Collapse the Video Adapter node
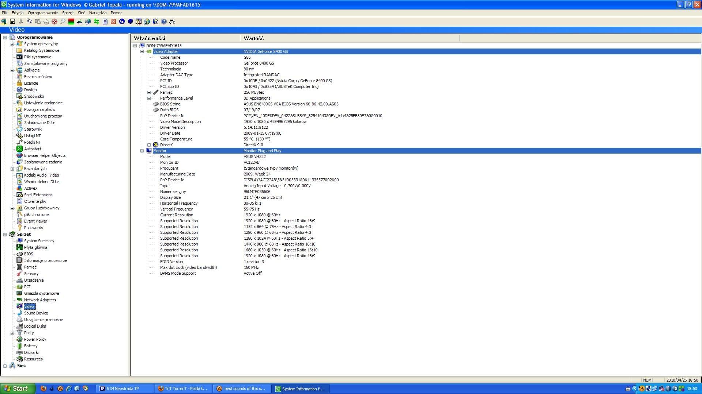 point(142,51)
